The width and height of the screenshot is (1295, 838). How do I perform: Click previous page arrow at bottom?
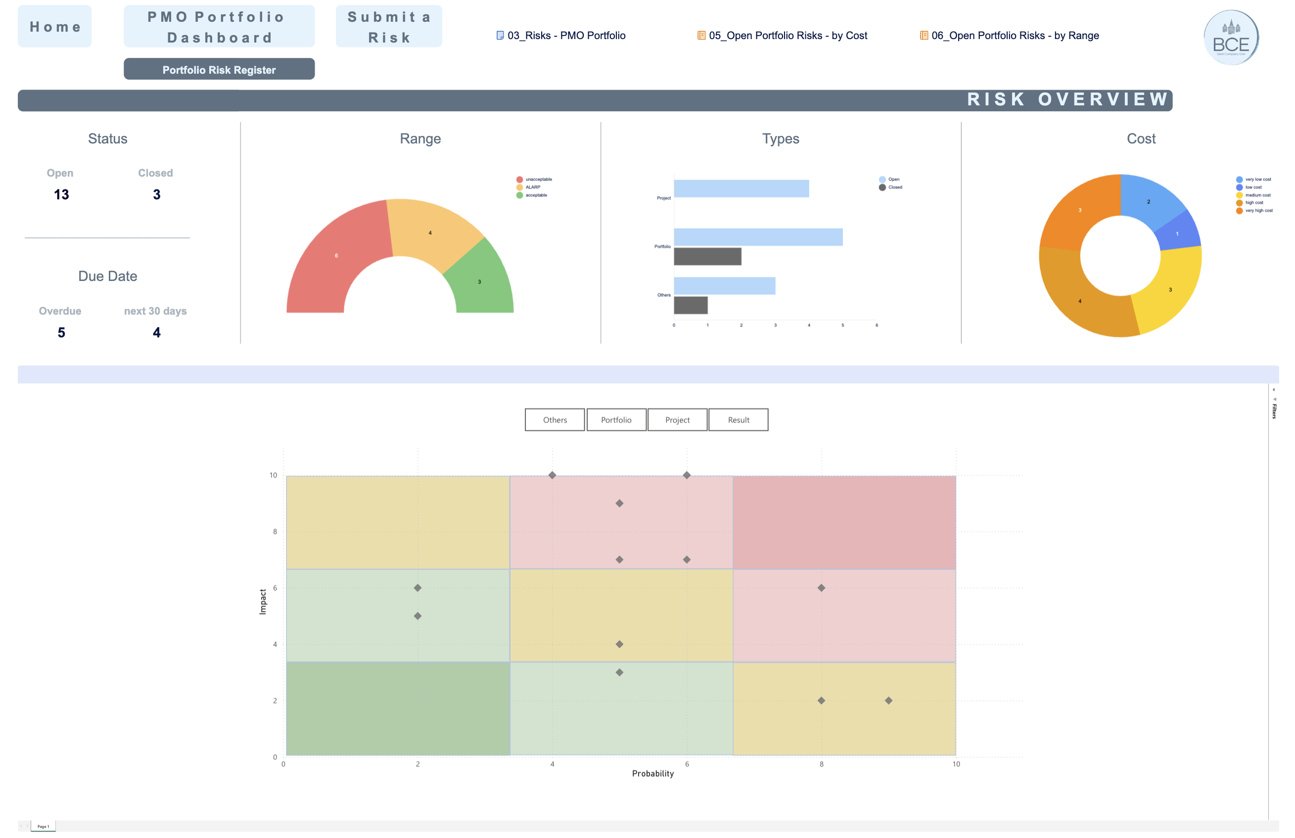click(x=21, y=826)
